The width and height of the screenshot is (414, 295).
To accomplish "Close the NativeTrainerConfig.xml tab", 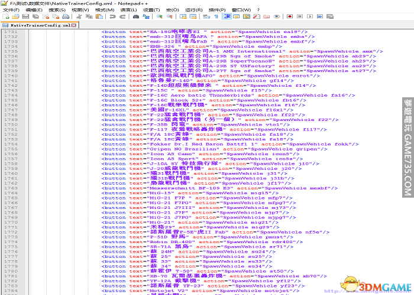I will tap(74, 26).
